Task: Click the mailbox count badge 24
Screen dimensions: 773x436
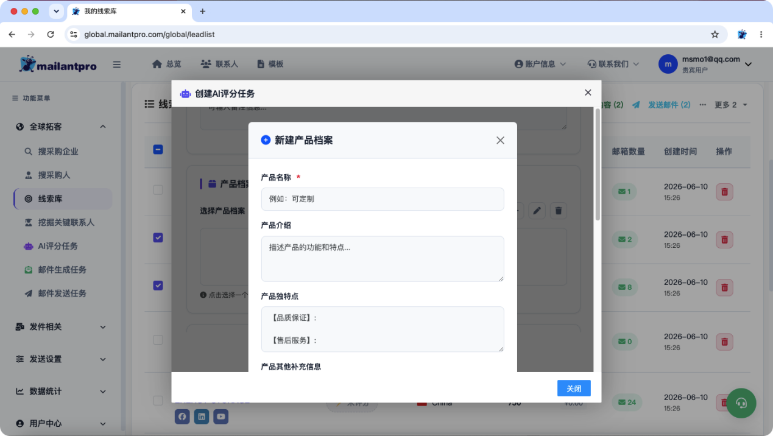Action: pyautogui.click(x=627, y=402)
